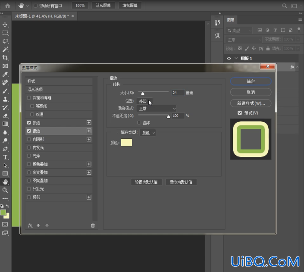
Task: Select the Eraser tool
Action: coord(5,116)
